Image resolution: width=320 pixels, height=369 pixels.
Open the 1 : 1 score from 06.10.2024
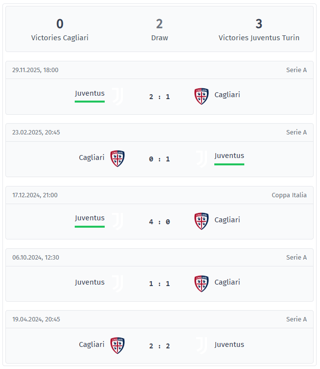[x=159, y=284]
